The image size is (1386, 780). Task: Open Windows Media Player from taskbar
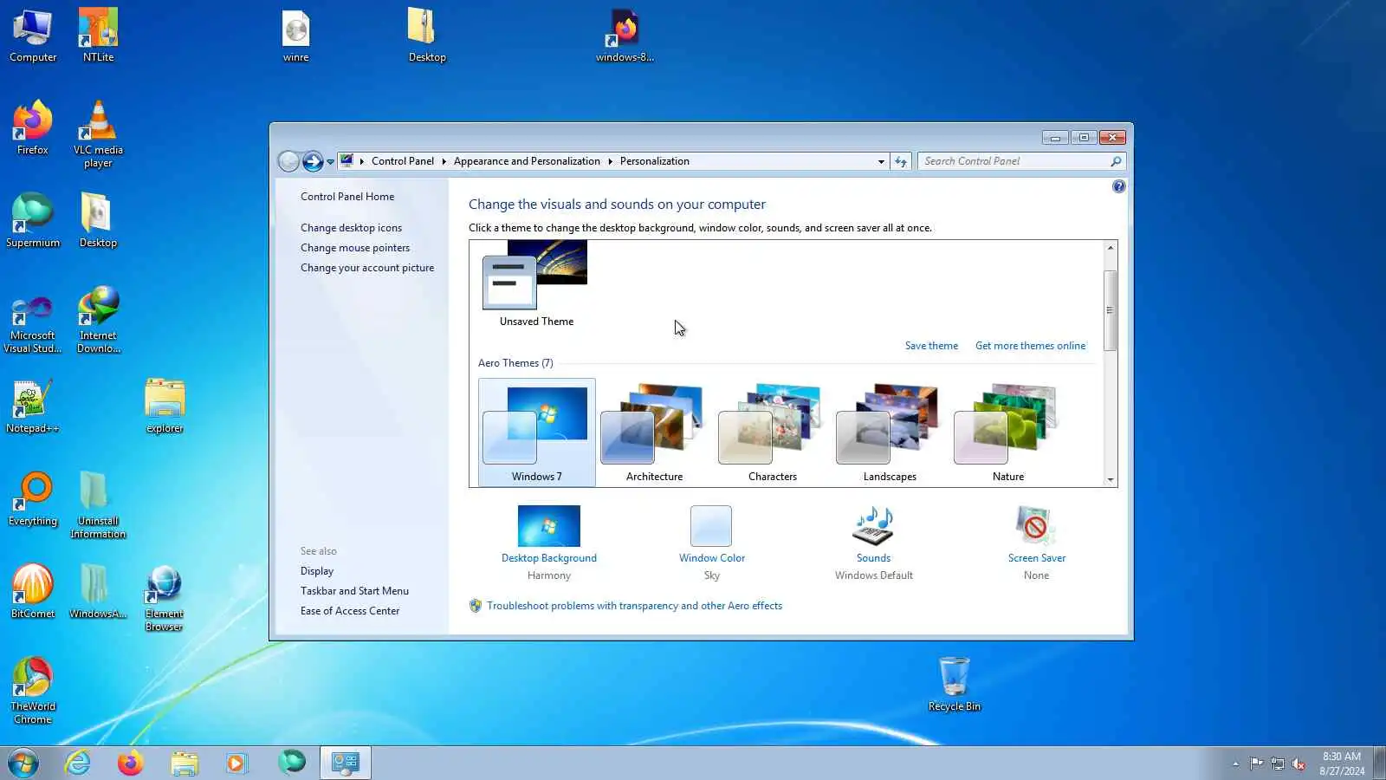236,764
